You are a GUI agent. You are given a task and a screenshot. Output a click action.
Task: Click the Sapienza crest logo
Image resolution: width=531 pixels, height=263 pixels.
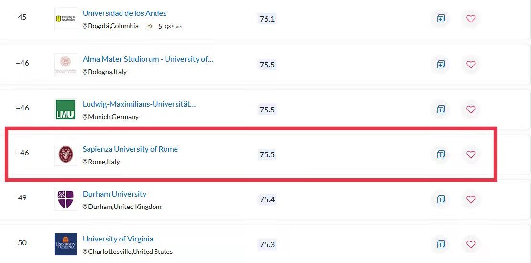pos(66,154)
